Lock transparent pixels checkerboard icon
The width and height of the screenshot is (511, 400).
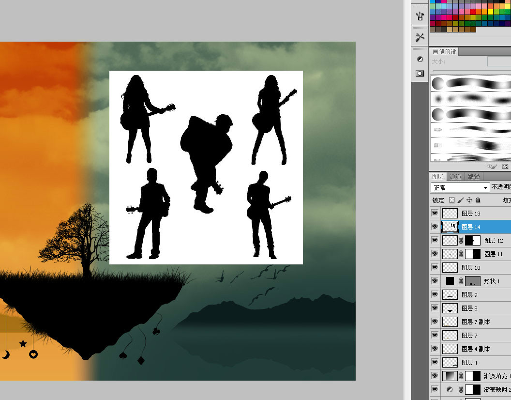pos(451,200)
